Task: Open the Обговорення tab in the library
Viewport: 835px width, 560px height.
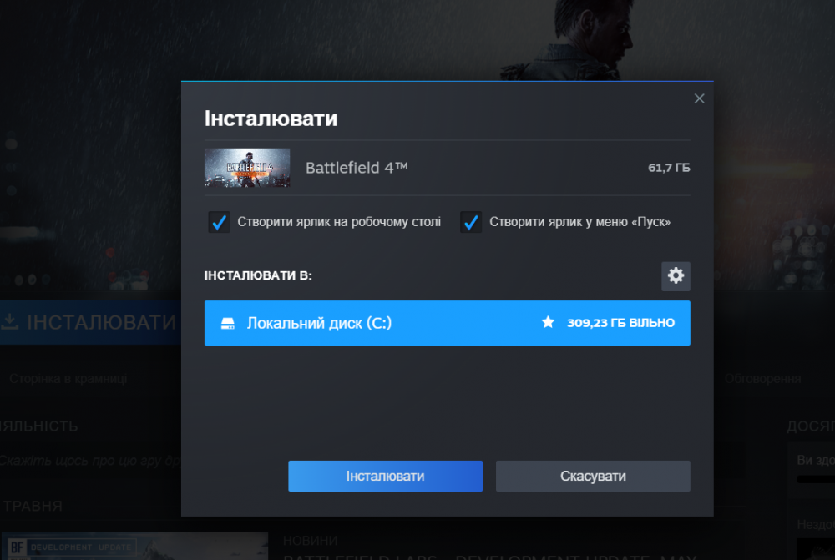Action: pos(762,378)
